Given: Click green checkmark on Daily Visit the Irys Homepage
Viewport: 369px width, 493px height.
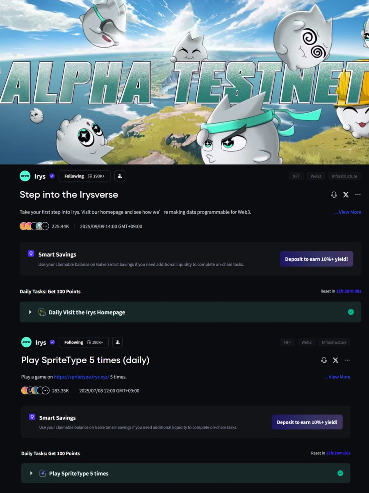Looking at the screenshot, I should point(351,312).
